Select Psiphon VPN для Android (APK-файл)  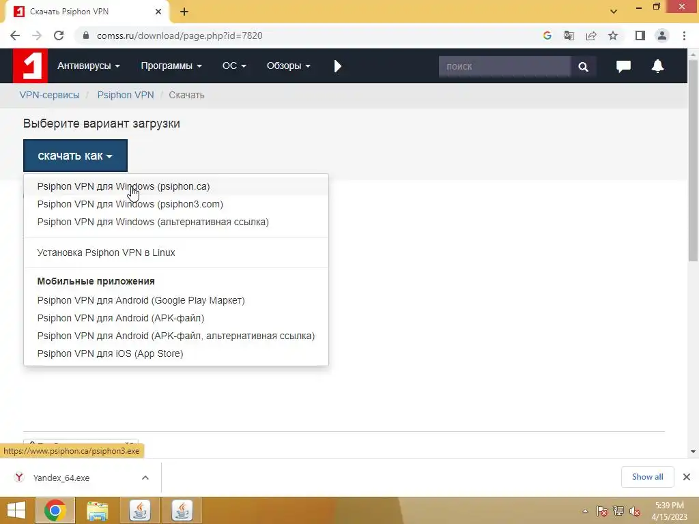(x=176, y=318)
